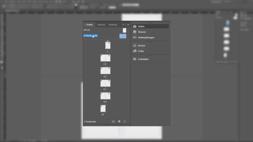Click the Farbfelder swatches icon in dock
253x142 pixels.
coord(135,59)
